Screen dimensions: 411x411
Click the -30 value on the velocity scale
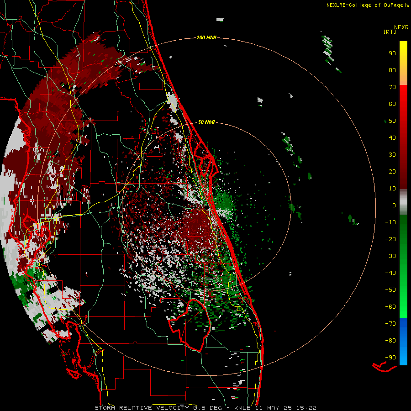point(390,256)
